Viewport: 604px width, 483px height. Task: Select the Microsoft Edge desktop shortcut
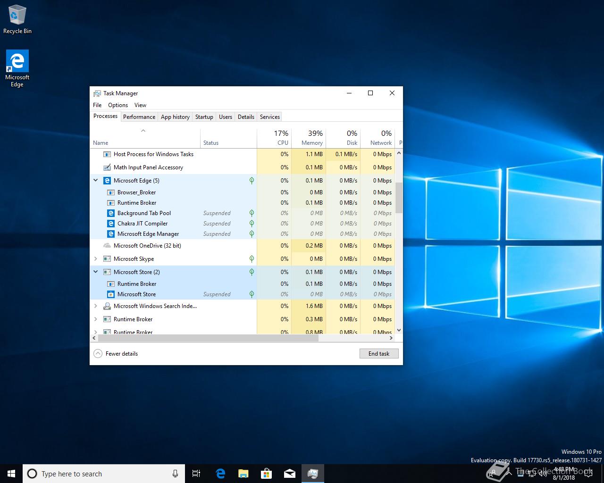coord(17,69)
